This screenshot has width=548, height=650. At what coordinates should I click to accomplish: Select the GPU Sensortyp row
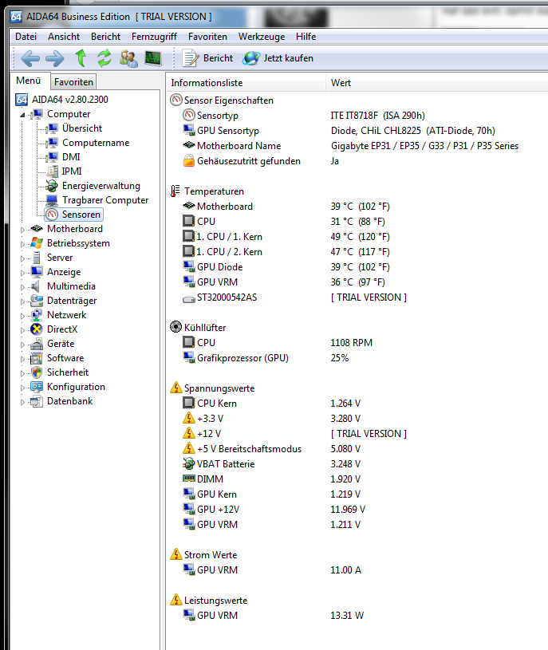click(x=357, y=131)
